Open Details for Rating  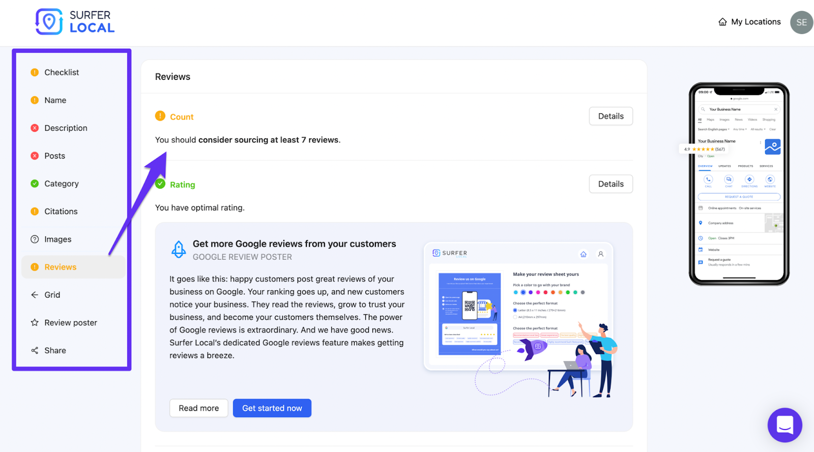point(610,184)
